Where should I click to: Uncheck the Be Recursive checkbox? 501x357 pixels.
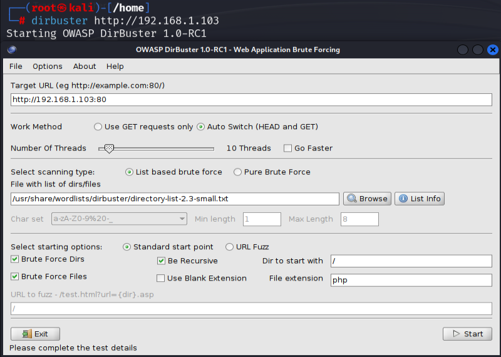pos(161,261)
